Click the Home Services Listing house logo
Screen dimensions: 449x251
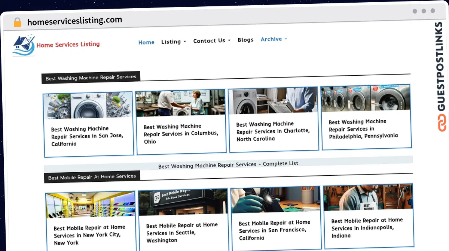click(x=23, y=45)
